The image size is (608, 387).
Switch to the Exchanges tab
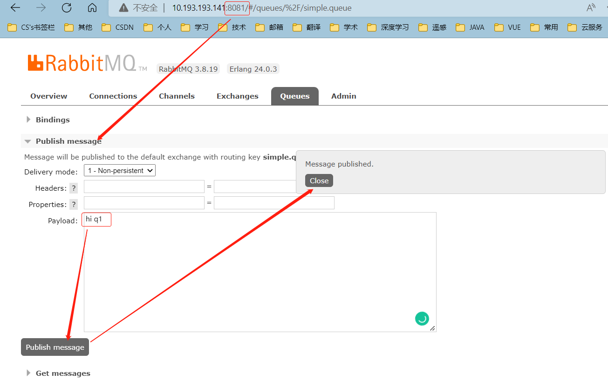pos(237,96)
